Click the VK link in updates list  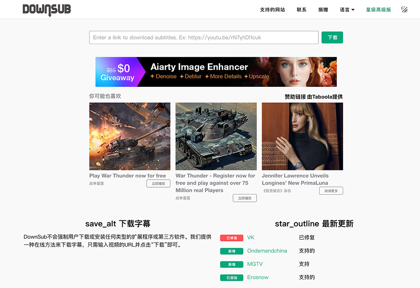(251, 238)
